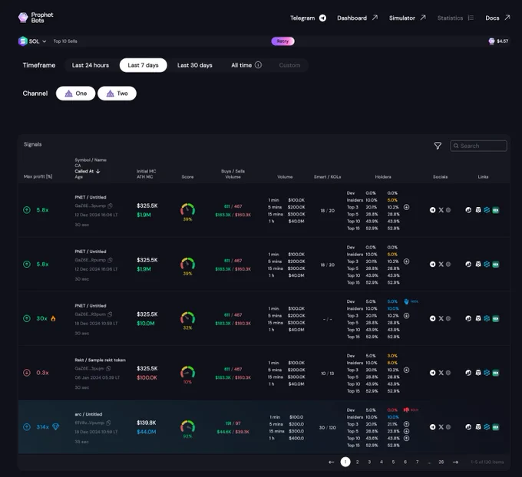522x477 pixels.
Task: Jump to last page 26
Action: 441,462
